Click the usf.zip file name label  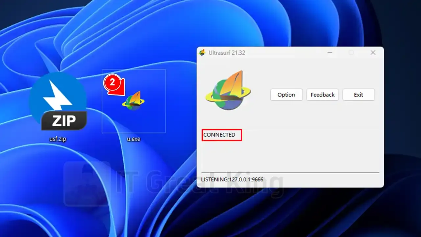[x=58, y=139]
